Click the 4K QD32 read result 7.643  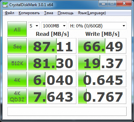point(52,96)
